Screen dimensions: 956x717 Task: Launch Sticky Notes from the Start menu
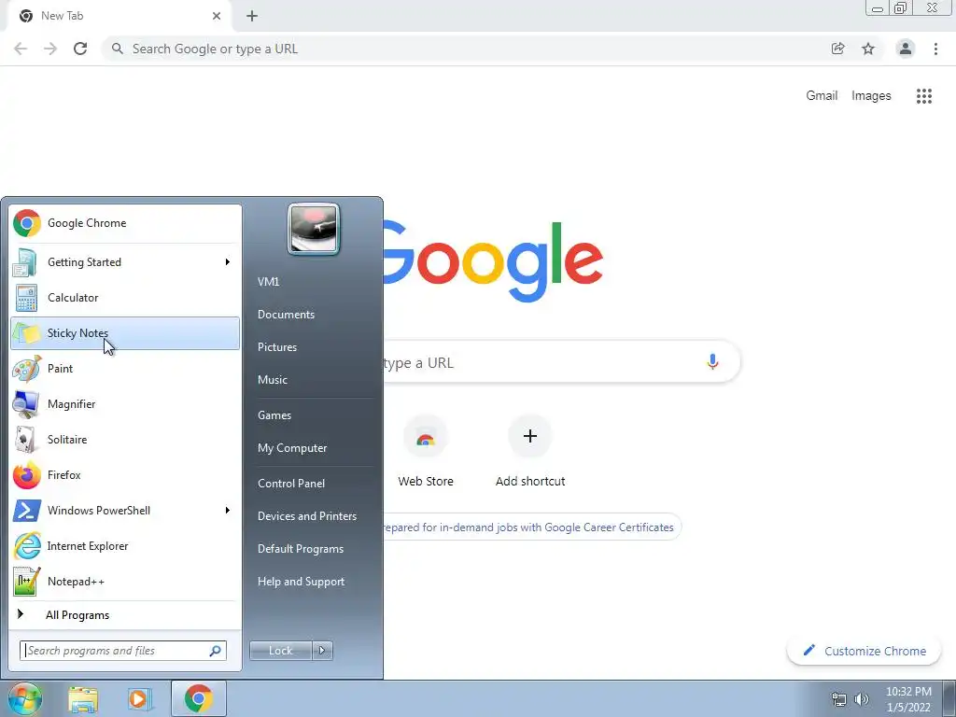point(125,333)
